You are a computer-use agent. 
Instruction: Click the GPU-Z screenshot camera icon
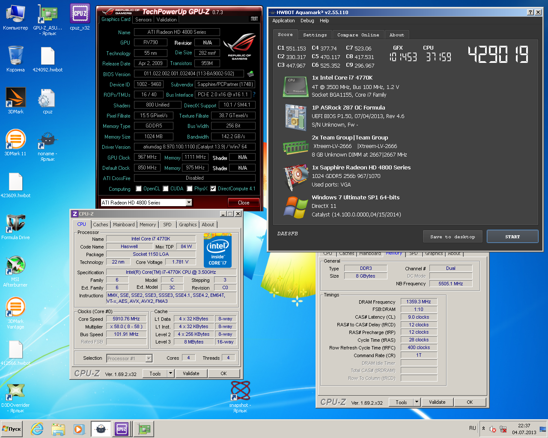(254, 19)
